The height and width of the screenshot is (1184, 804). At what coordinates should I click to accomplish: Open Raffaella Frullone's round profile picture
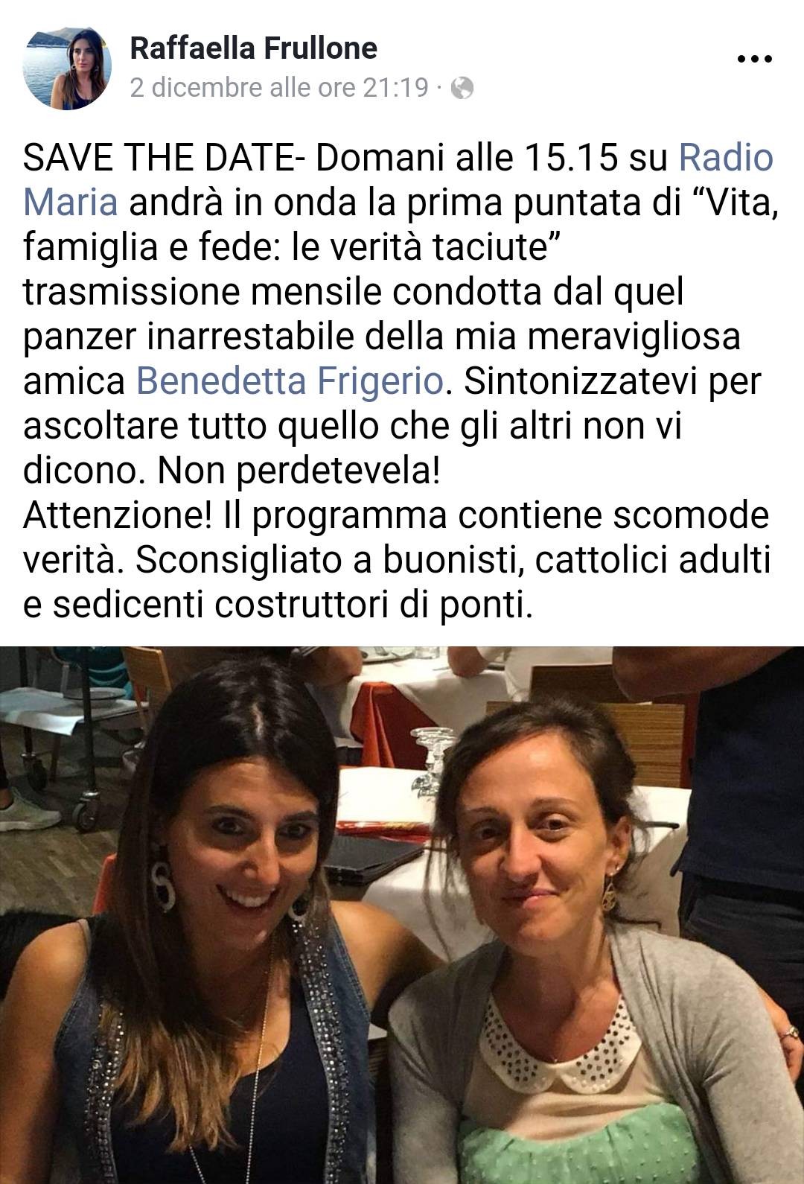click(x=68, y=65)
